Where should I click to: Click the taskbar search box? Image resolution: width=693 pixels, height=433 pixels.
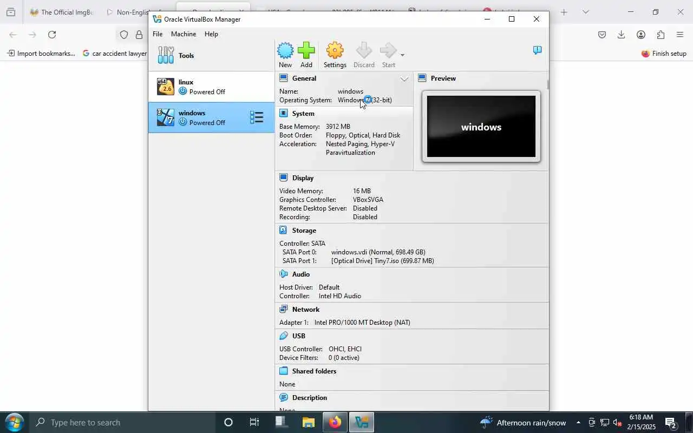122,422
